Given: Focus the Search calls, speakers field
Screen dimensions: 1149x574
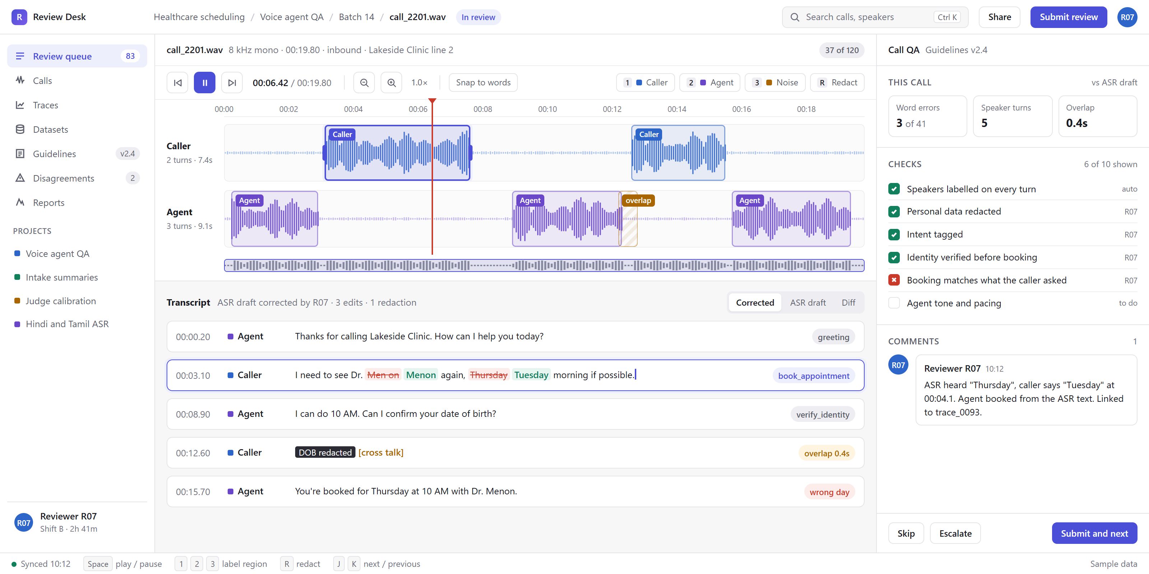Looking at the screenshot, I should 875,17.
